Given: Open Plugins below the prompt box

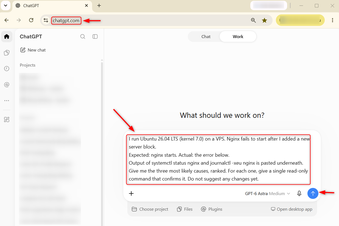Looking at the screenshot, I should (212, 209).
